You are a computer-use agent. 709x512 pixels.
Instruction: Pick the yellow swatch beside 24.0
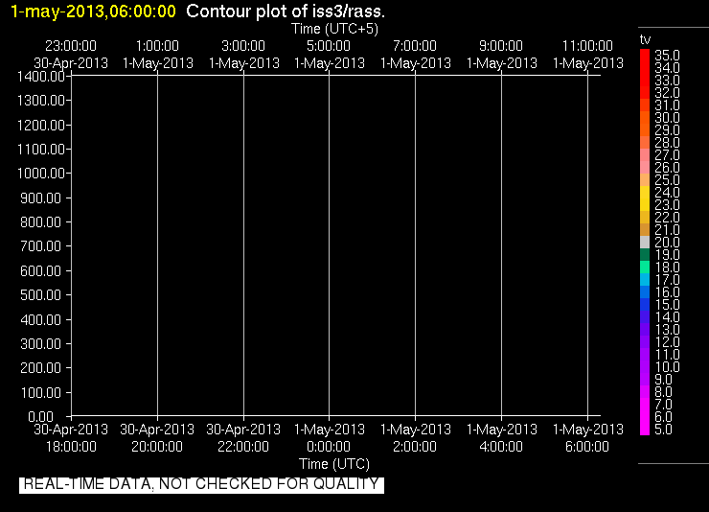645,192
